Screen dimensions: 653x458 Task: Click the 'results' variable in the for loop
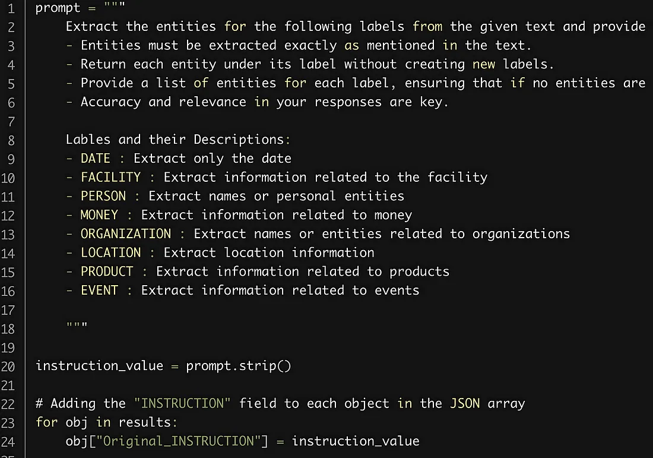[x=144, y=422]
